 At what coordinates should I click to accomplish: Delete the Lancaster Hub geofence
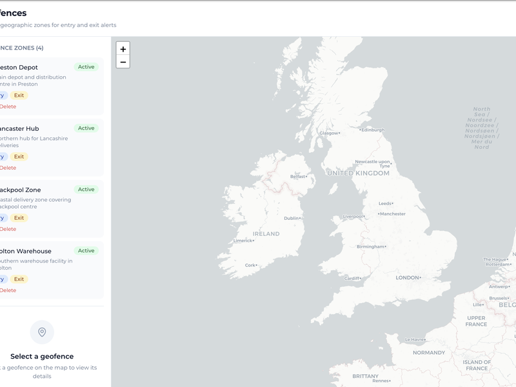coord(8,168)
